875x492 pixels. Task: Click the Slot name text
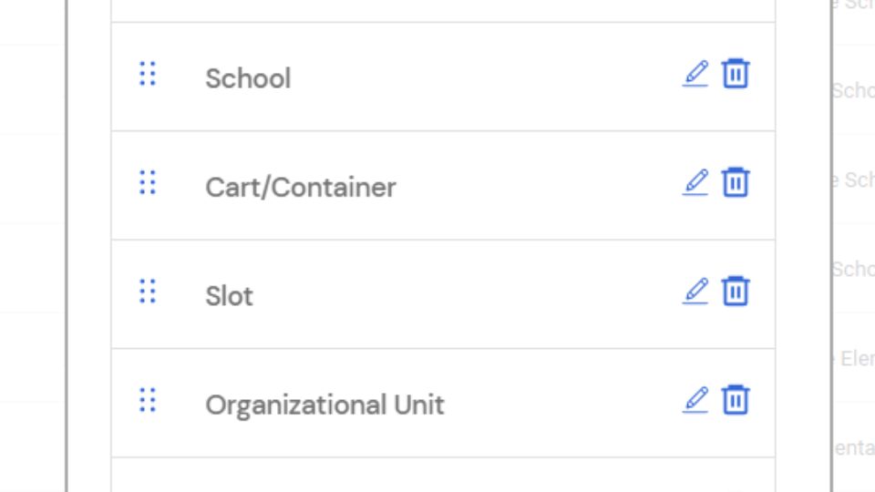pos(229,296)
